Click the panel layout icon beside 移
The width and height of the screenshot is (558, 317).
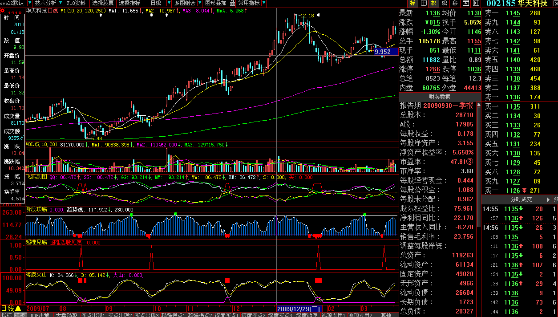(465, 3)
